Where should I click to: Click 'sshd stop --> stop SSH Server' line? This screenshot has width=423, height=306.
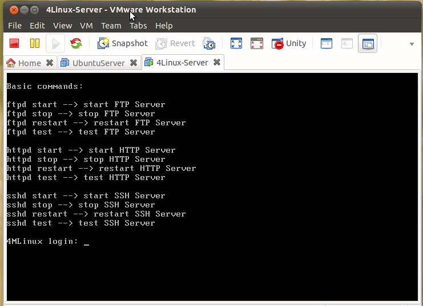click(80, 205)
